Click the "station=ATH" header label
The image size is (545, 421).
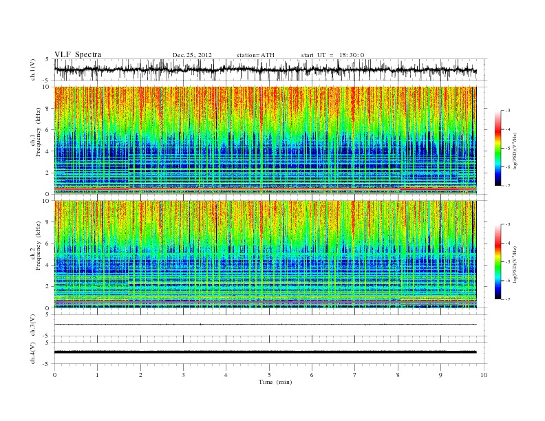point(255,55)
